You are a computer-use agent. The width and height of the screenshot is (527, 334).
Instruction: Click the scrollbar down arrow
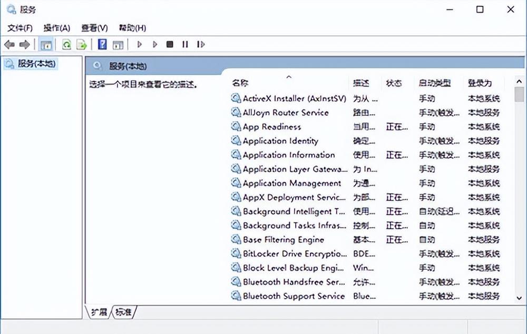pos(519,298)
